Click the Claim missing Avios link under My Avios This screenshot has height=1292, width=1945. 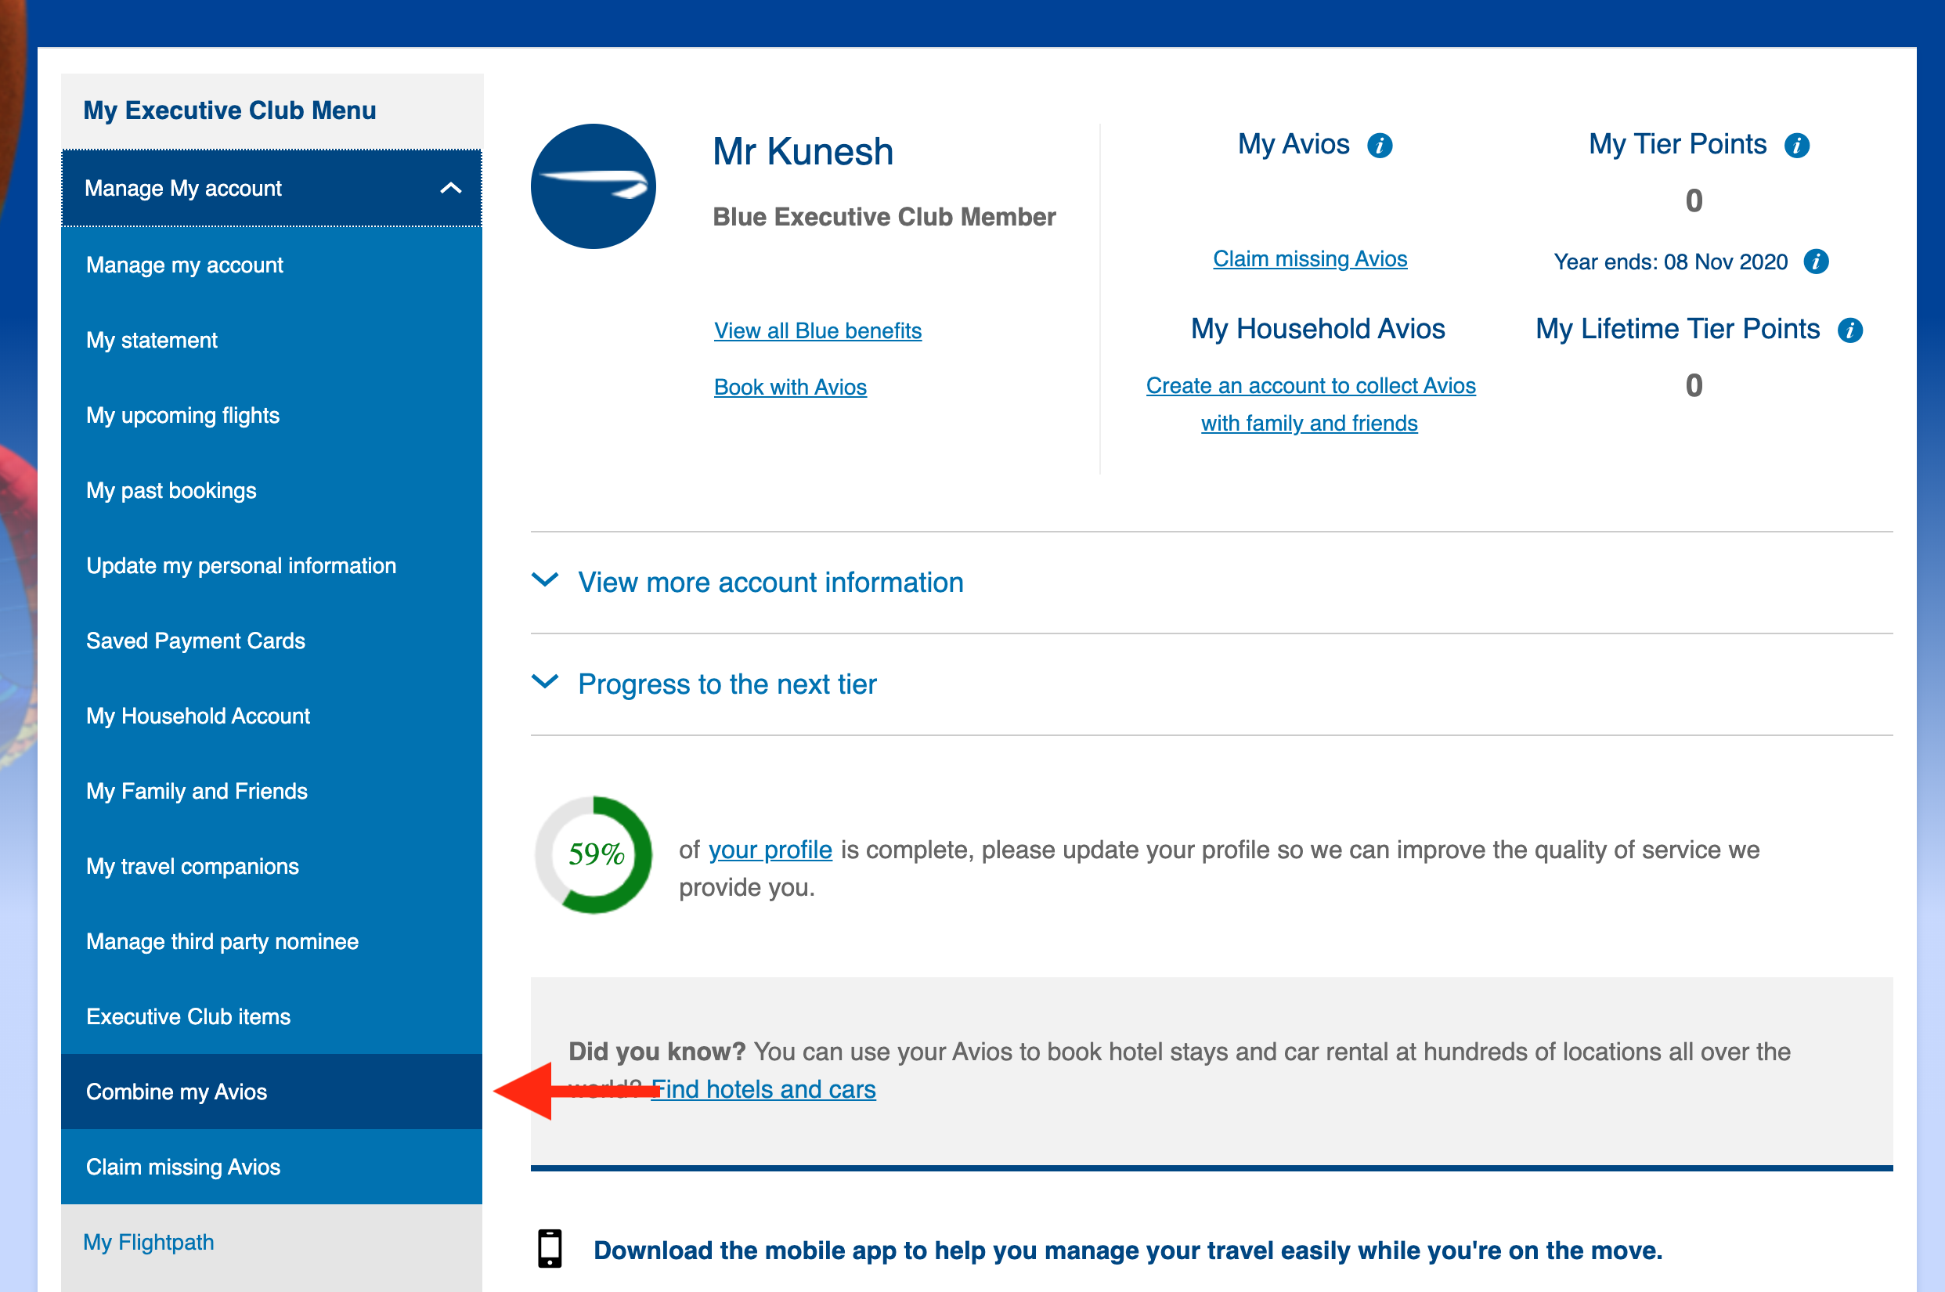pyautogui.click(x=1310, y=258)
